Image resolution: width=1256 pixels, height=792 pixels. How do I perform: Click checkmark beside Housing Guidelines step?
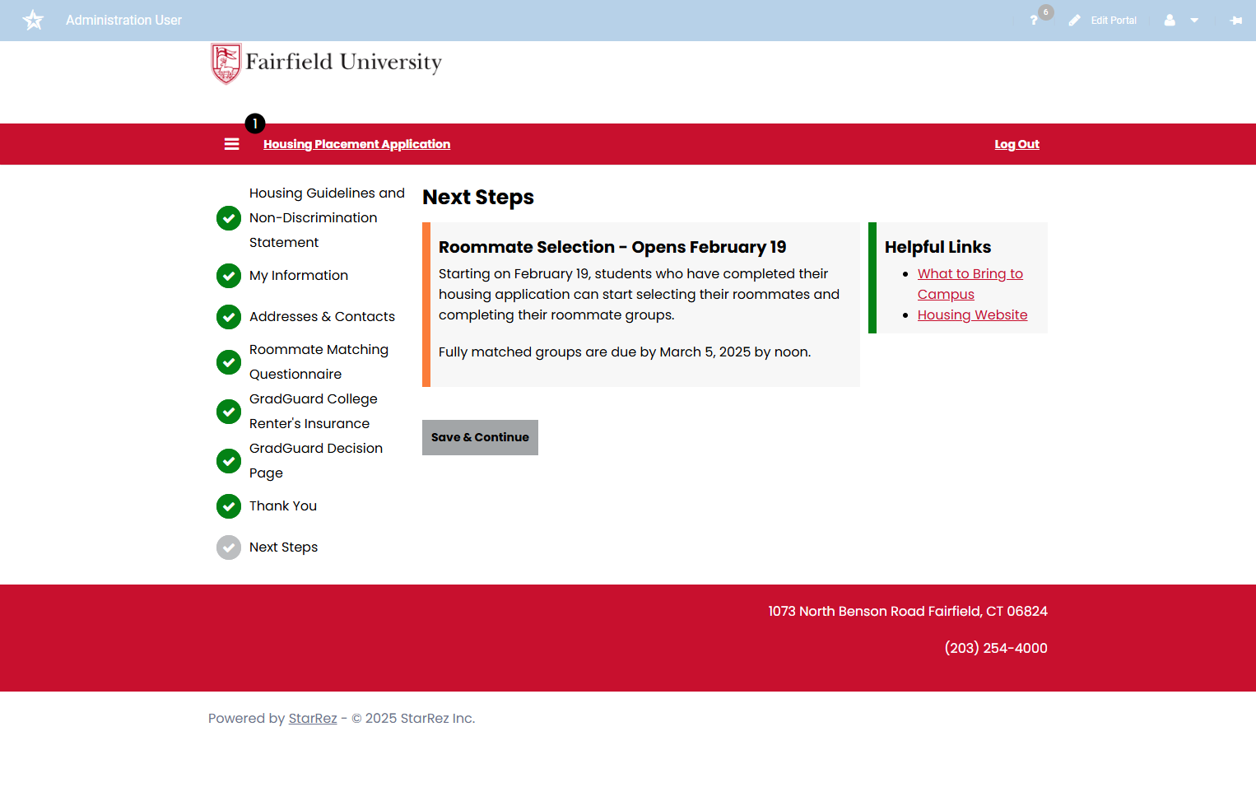229,218
